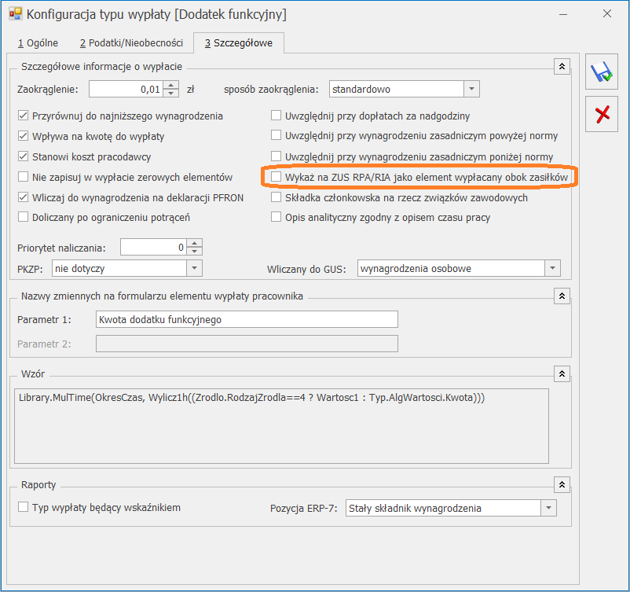
Task: Decrease the Zaokrąglenie value with down arrow
Action: pyautogui.click(x=171, y=94)
